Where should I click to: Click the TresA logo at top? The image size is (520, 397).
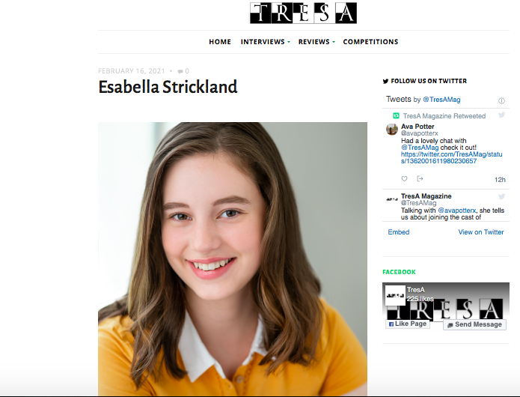point(303,13)
